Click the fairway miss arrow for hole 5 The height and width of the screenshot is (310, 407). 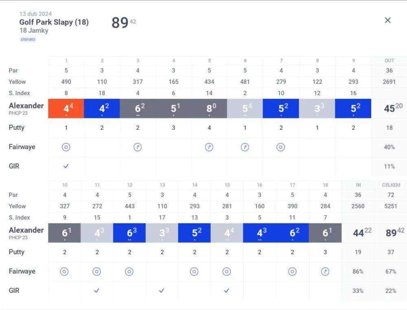[x=209, y=147]
